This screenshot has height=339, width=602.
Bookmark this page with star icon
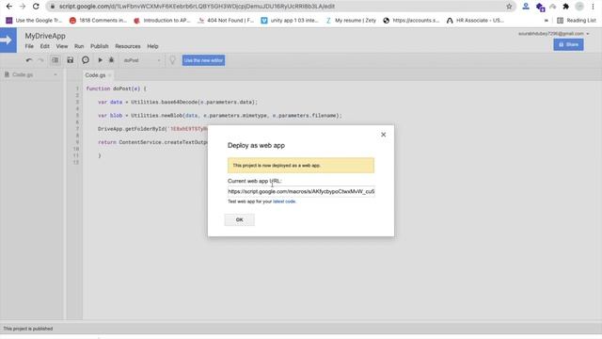[509, 7]
